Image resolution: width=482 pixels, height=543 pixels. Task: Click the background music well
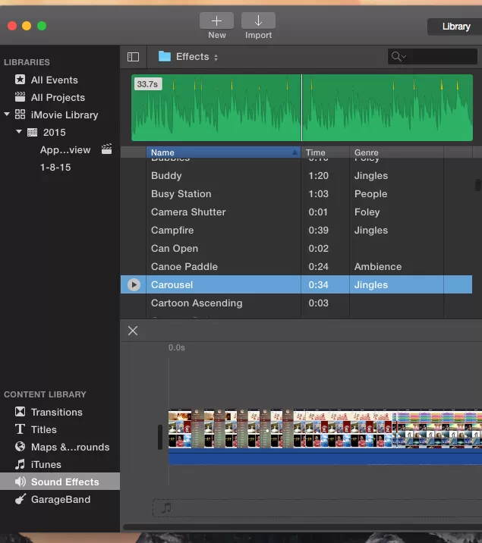[317, 508]
